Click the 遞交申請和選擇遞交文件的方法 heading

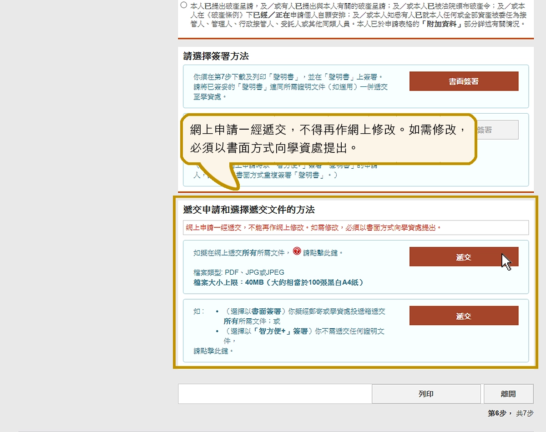point(248,210)
